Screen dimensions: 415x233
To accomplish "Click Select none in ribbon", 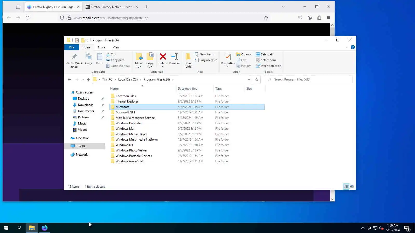I will (266, 60).
